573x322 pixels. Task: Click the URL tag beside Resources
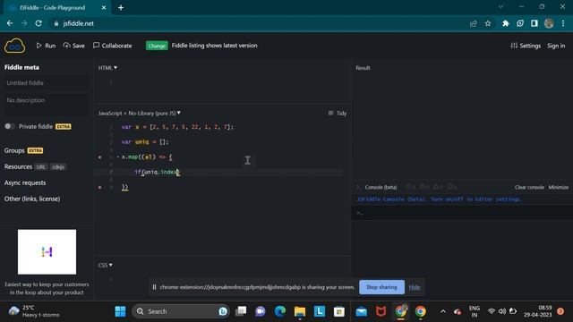click(40, 167)
